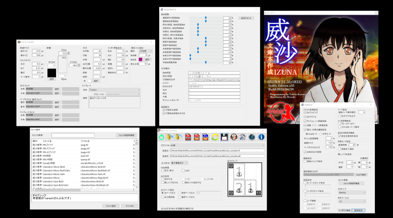Click the magenta 染め色 color swatch

click(140, 59)
